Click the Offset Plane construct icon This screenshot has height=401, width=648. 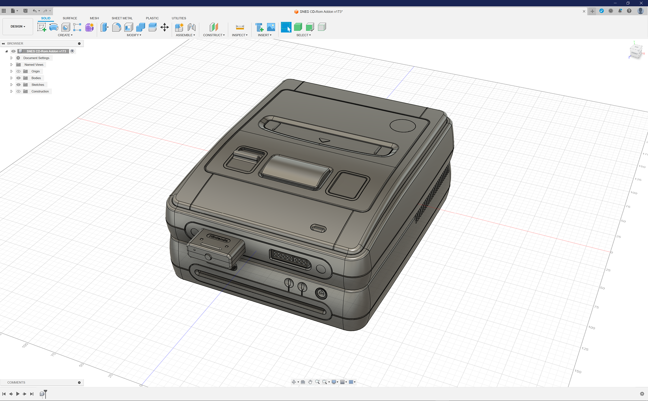pos(214,27)
